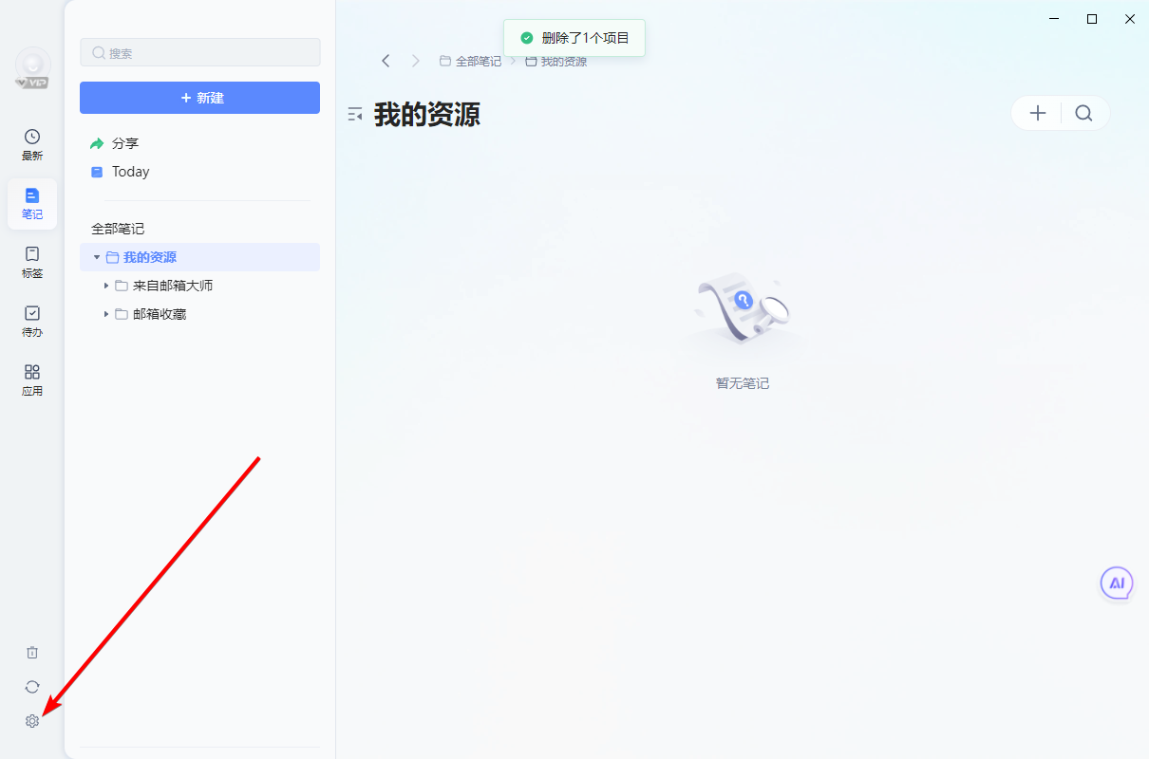Open settings via the gear icon

click(x=31, y=721)
